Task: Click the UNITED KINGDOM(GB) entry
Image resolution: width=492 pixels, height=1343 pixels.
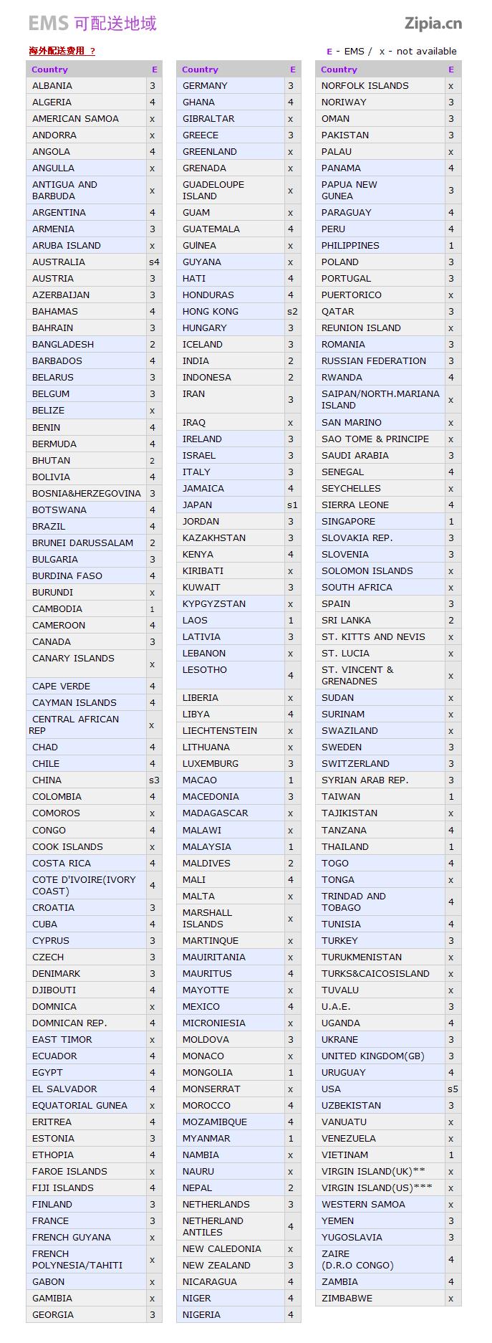Action: [x=372, y=1056]
